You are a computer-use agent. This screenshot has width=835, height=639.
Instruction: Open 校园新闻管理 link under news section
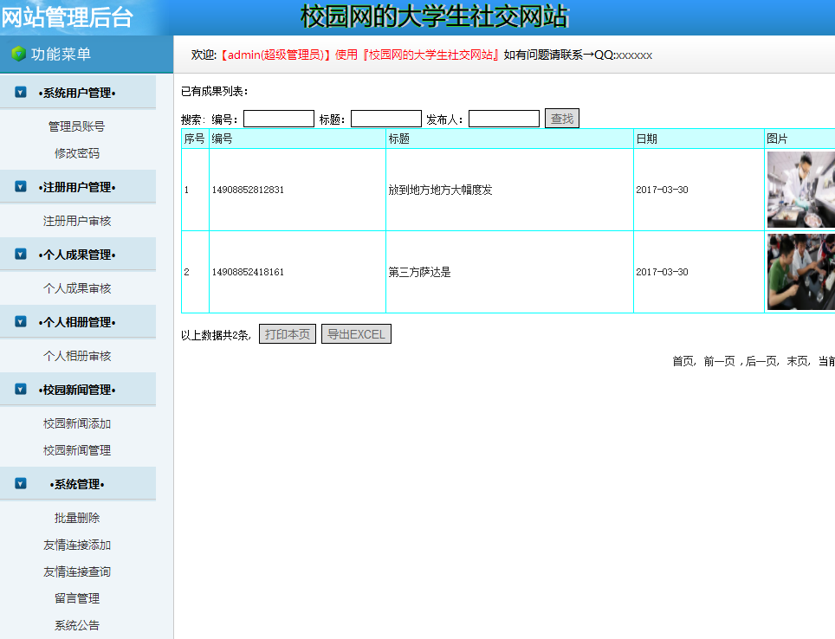click(x=77, y=450)
